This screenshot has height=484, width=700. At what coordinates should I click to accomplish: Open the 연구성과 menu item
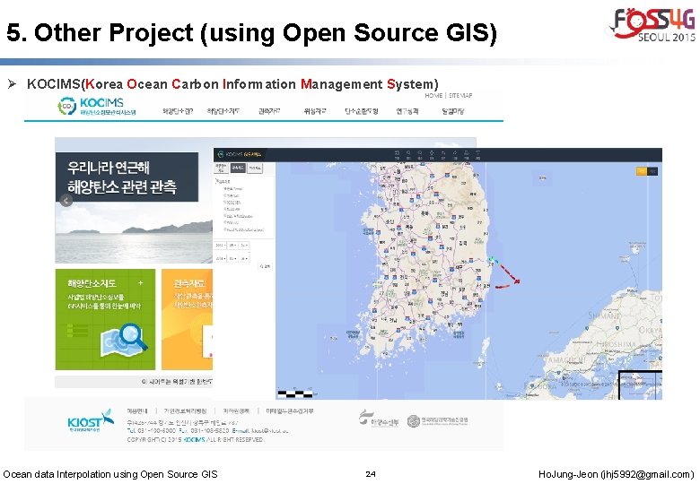pos(407,111)
